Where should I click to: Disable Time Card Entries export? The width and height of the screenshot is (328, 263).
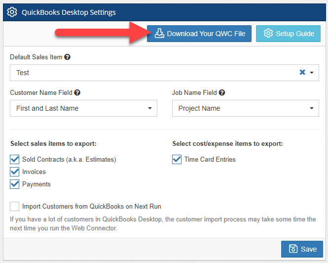(x=177, y=160)
